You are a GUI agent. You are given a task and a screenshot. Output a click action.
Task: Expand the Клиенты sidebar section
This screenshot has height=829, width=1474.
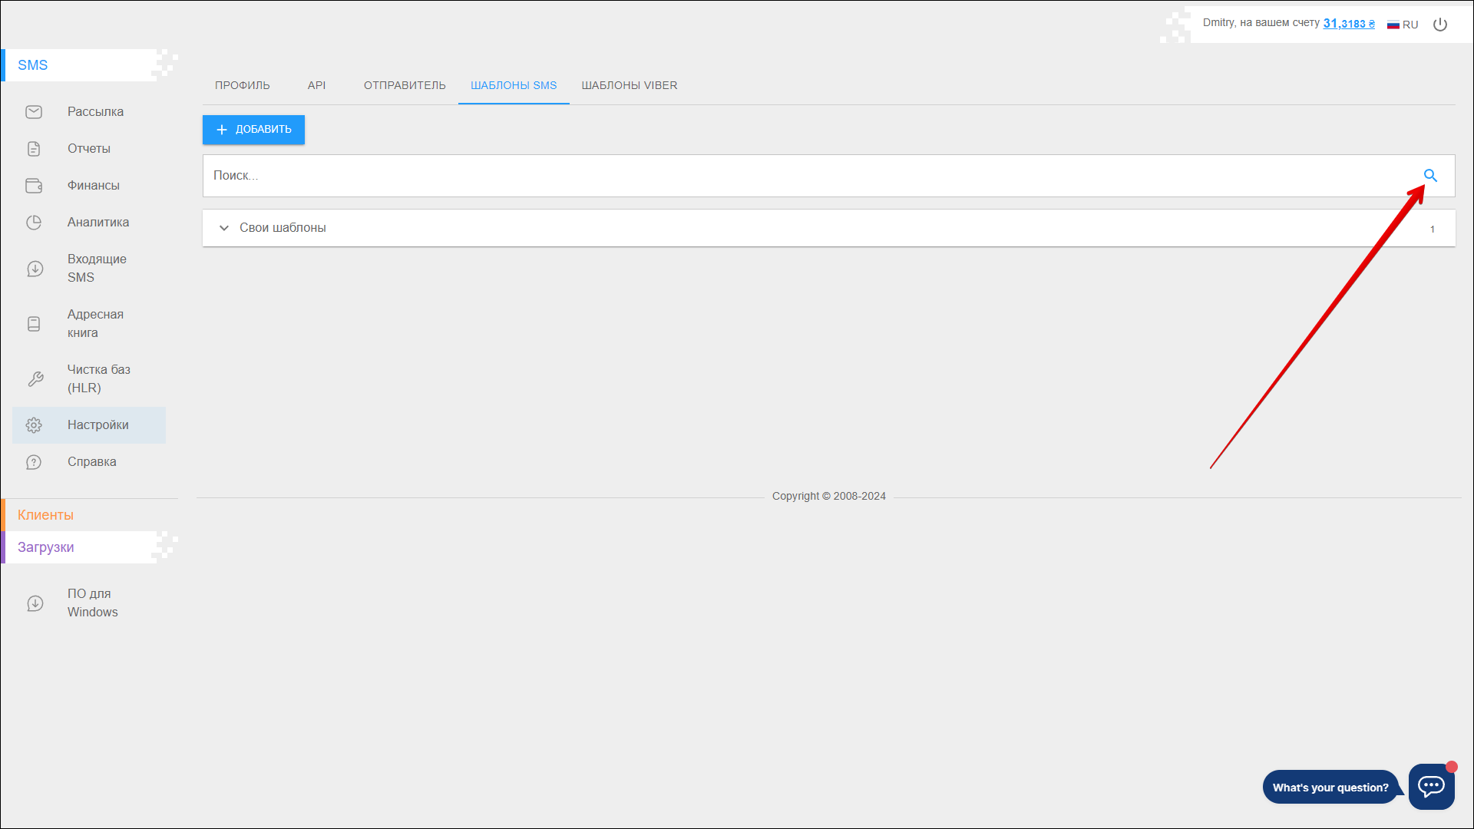coord(46,515)
